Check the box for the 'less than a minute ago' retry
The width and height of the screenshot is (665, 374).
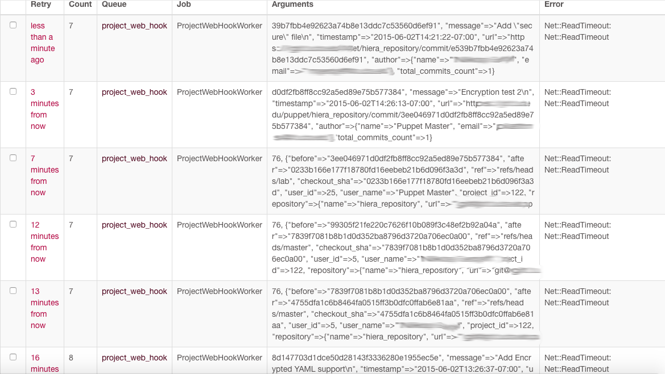point(13,25)
